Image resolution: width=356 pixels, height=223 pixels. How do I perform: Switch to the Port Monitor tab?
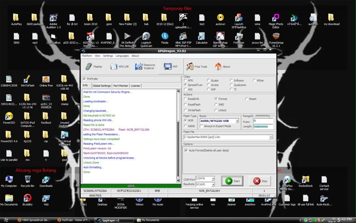(121, 86)
